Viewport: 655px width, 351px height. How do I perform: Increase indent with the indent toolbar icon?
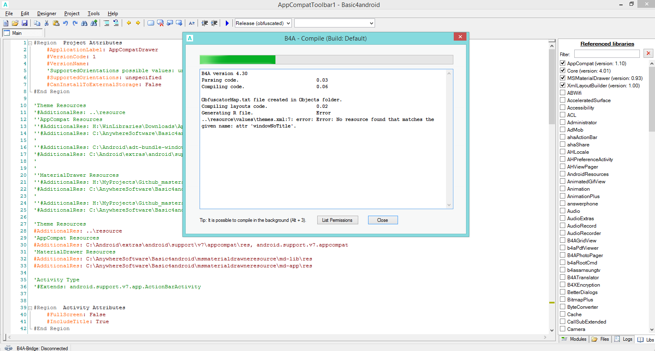coord(214,23)
